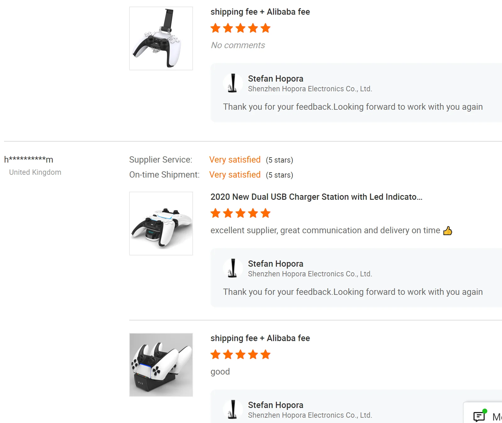This screenshot has width=502, height=423.
Task: Click the thumbs up emoji in review
Action: tap(448, 231)
